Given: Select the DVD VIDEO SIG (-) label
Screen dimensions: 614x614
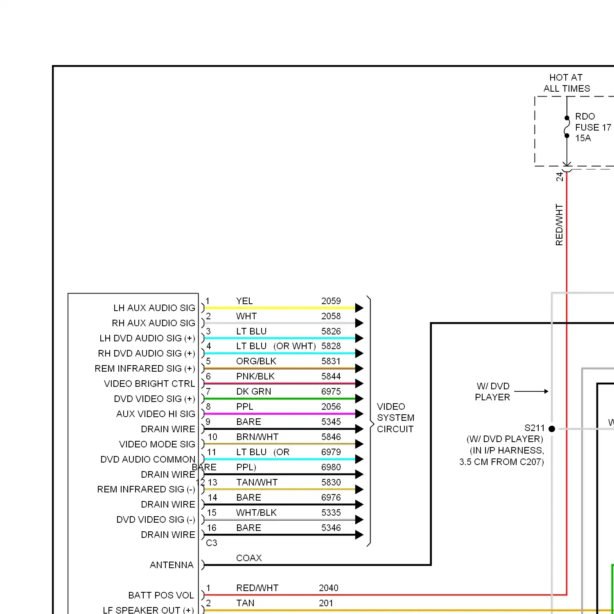Looking at the screenshot, I should coord(156,519).
